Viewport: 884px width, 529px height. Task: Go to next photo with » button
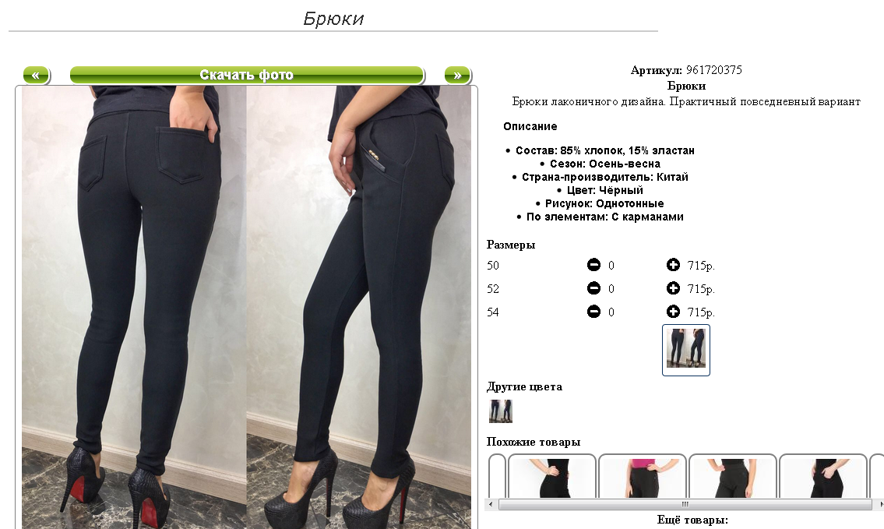click(457, 75)
